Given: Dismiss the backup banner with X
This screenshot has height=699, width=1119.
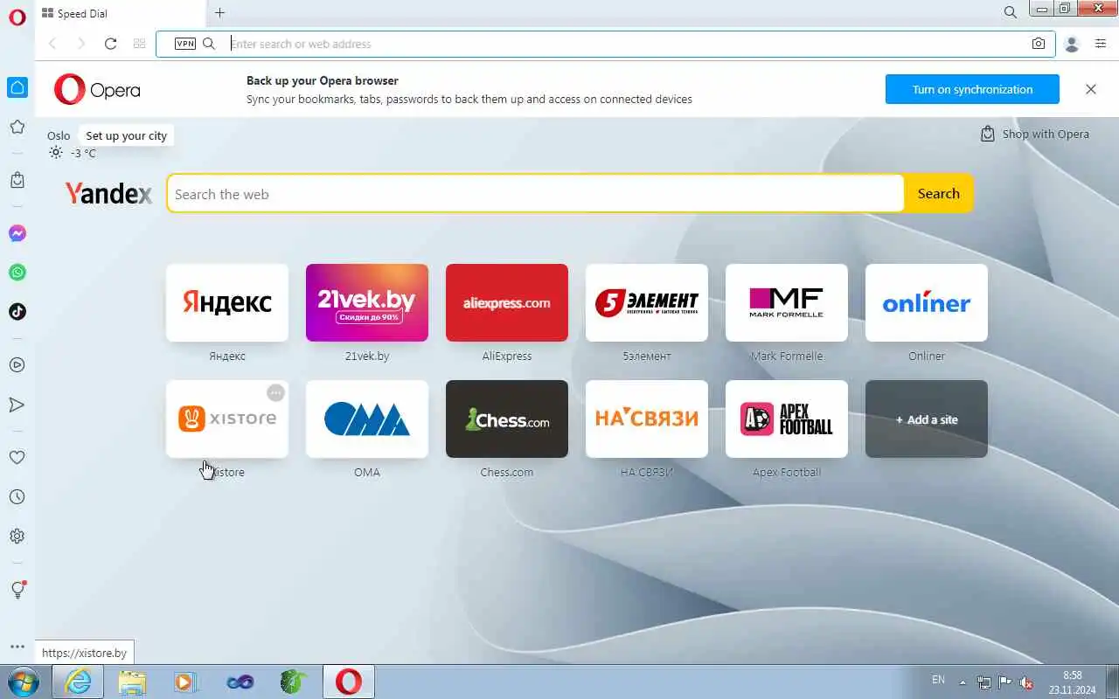Looking at the screenshot, I should pyautogui.click(x=1091, y=89).
